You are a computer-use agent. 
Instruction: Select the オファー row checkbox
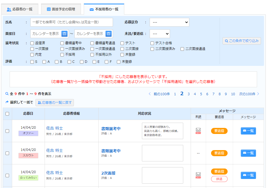[7, 131]
